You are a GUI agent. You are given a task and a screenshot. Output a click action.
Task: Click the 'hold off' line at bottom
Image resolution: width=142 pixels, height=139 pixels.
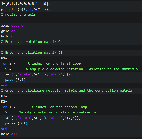coord(9,134)
